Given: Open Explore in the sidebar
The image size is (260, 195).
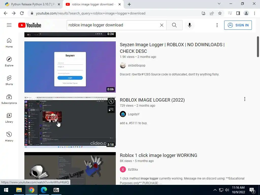Looking at the screenshot, I should [9, 62].
